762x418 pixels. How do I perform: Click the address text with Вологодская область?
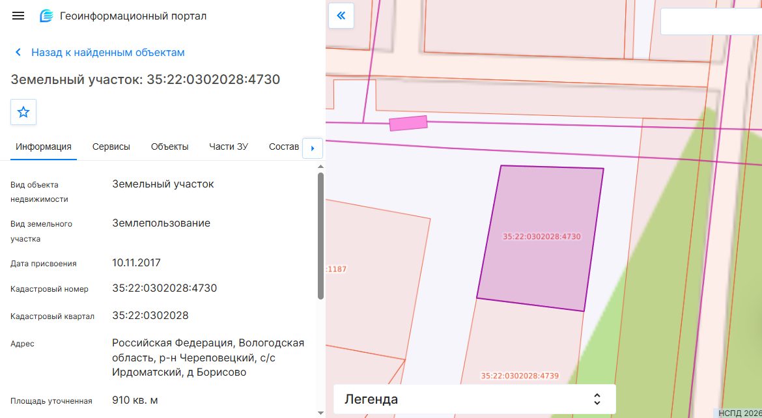[x=208, y=357]
